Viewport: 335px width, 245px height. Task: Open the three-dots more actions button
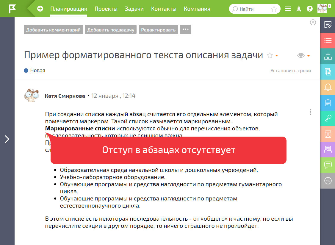point(185,29)
